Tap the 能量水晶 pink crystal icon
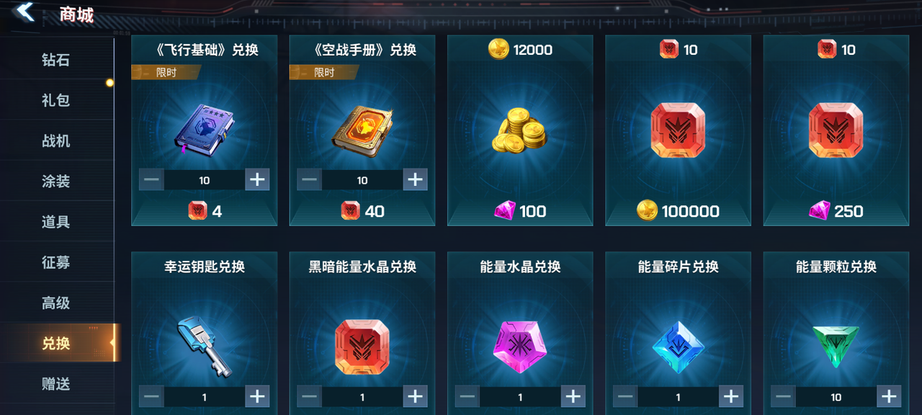This screenshot has width=922, height=415. click(520, 347)
